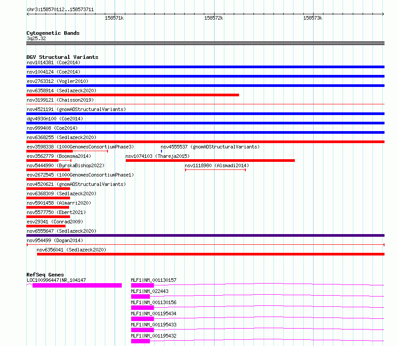Click the right arrow end of the ruler
Screen dimensions: 397x346
383,14
